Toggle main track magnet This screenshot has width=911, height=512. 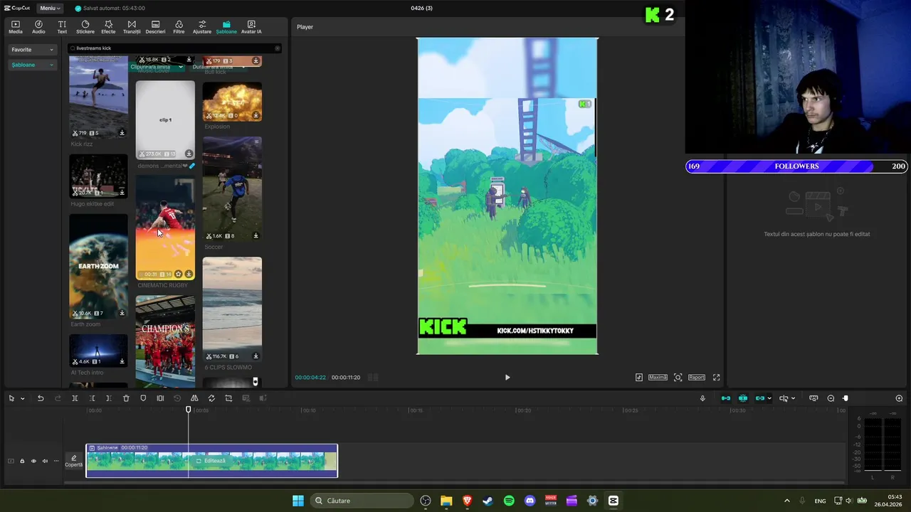click(726, 398)
